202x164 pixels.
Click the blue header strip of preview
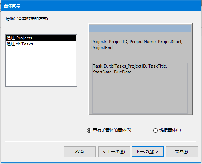pos(140,29)
